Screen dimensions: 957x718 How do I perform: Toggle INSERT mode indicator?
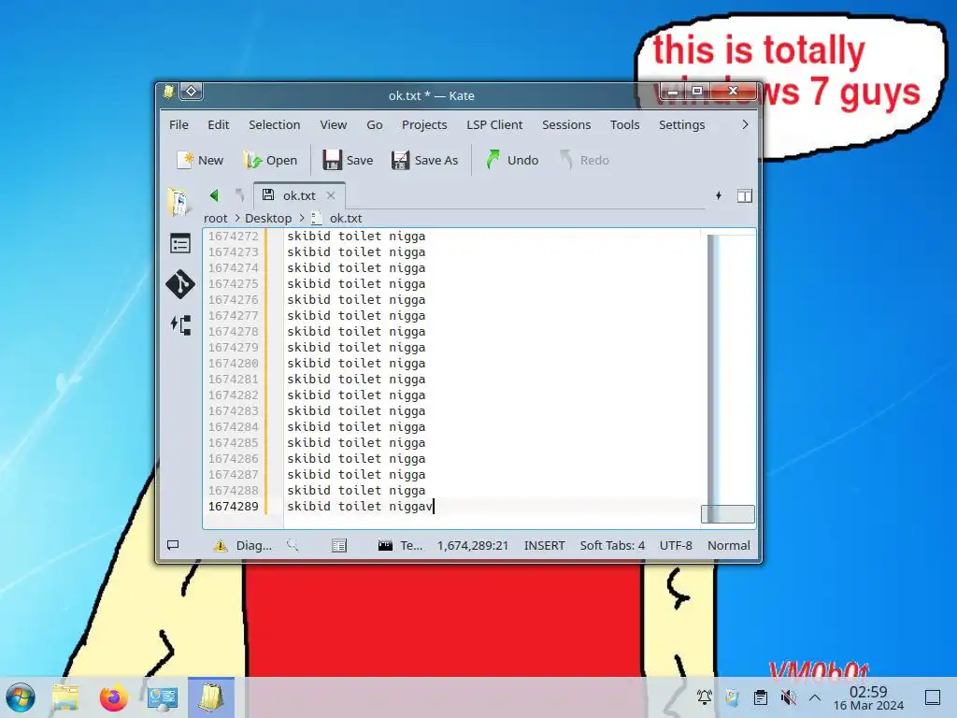545,545
